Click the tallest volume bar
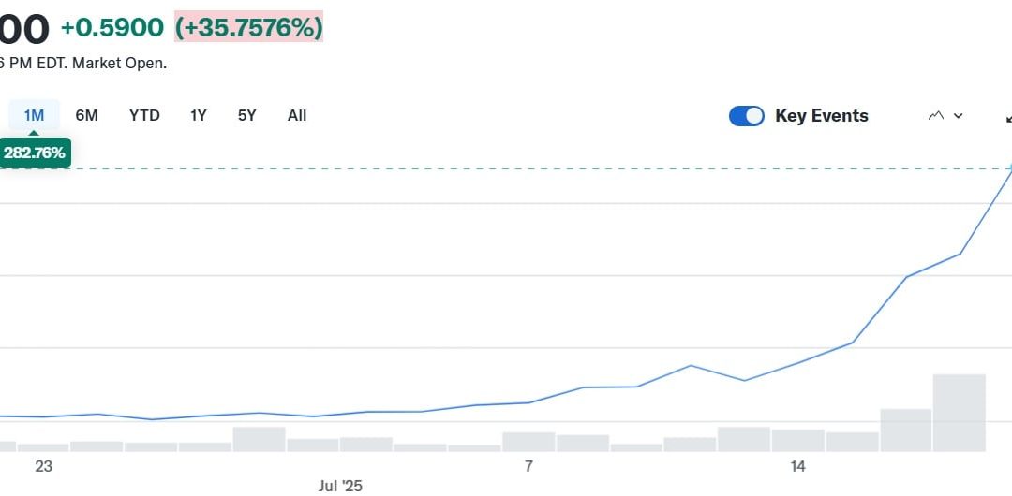1012x496 pixels. point(959,413)
